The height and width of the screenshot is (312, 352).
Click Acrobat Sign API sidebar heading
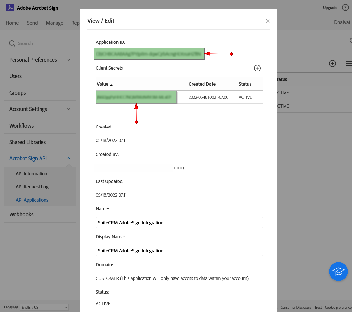coord(28,158)
